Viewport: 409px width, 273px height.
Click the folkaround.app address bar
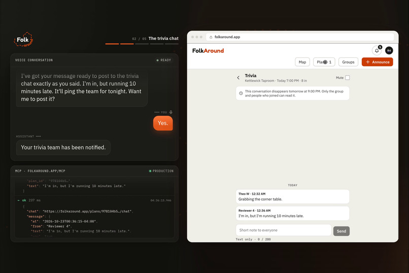(300, 37)
